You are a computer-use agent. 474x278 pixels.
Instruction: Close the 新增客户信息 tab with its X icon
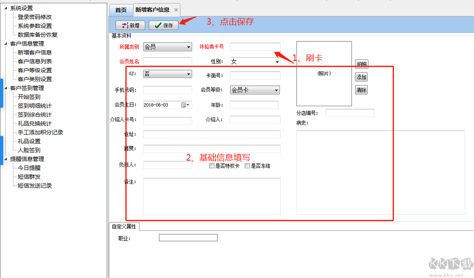[x=176, y=11]
